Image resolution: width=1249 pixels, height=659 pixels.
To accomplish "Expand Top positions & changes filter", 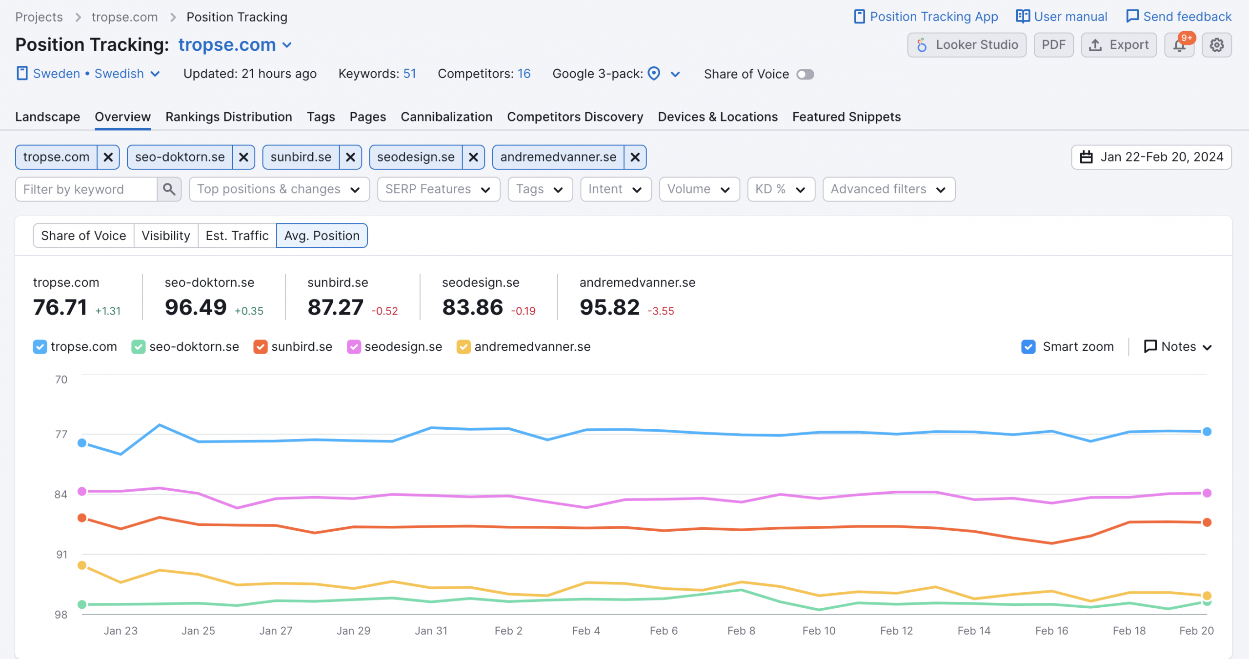I will coord(279,189).
